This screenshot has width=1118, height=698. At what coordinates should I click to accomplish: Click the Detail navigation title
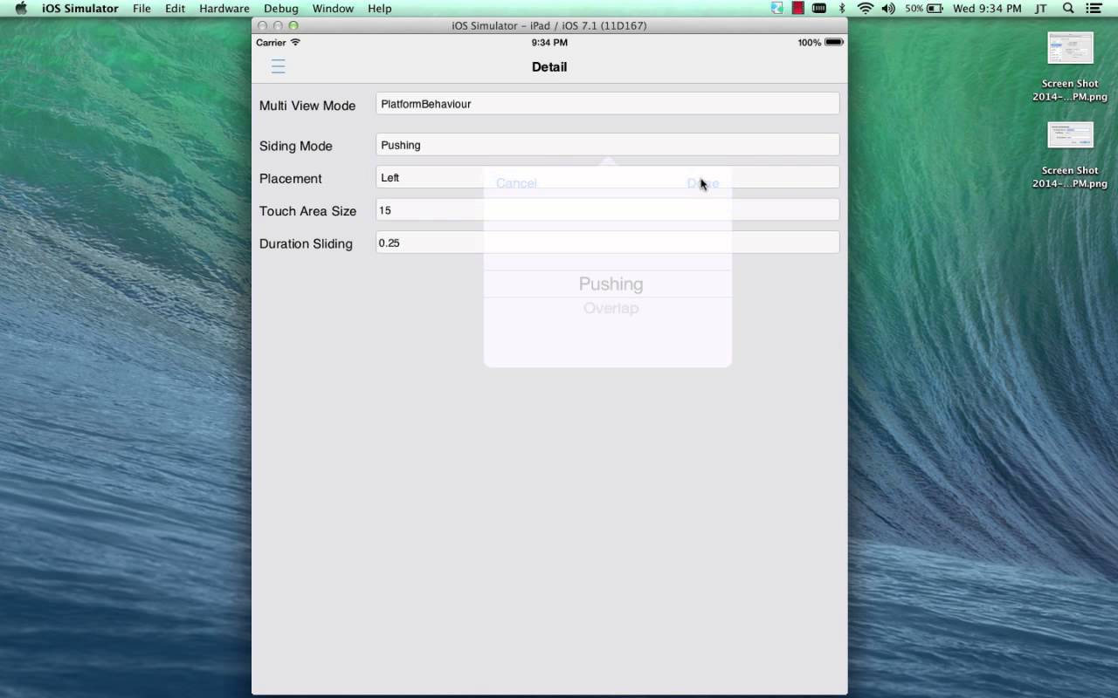point(549,66)
